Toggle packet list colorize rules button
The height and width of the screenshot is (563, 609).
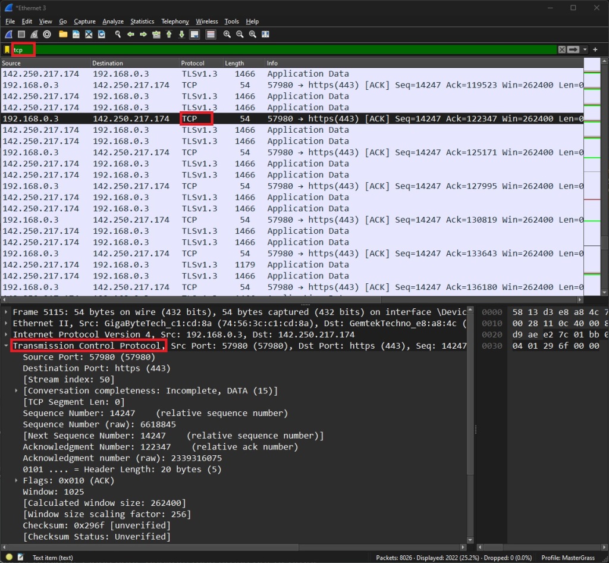pos(211,35)
